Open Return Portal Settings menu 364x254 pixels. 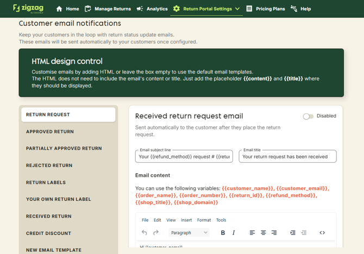tap(208, 9)
